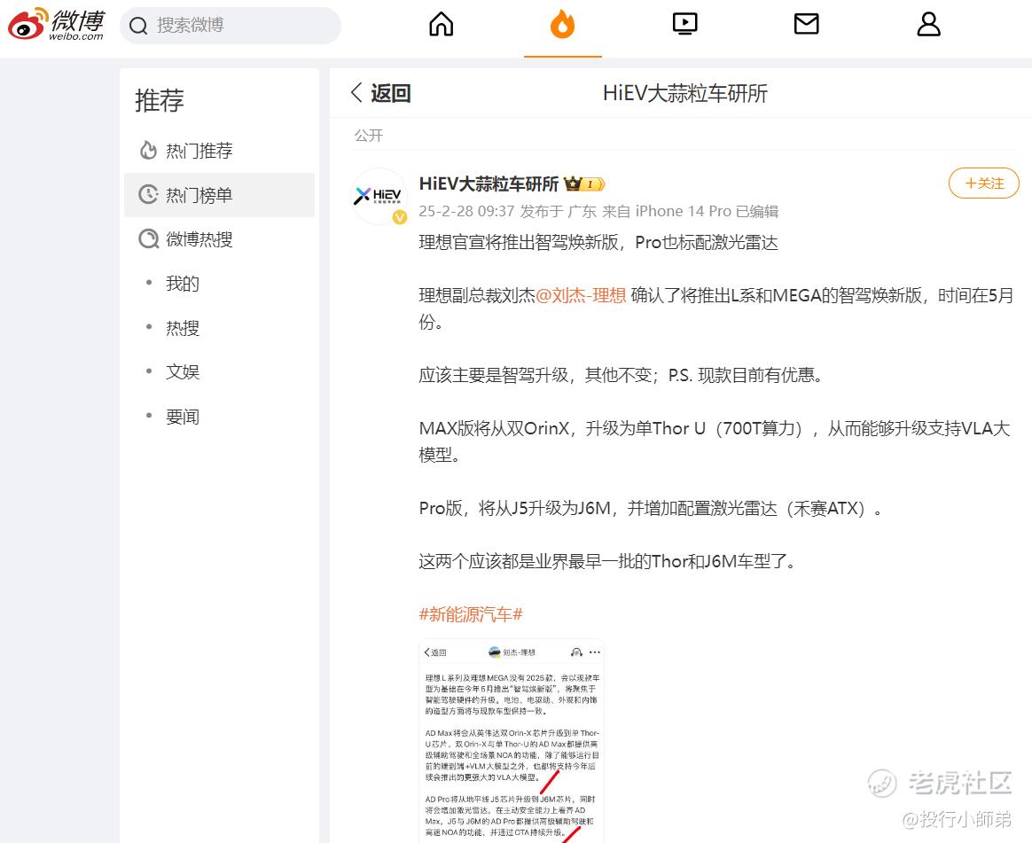Click the 热门榜单 clock icon

148,195
